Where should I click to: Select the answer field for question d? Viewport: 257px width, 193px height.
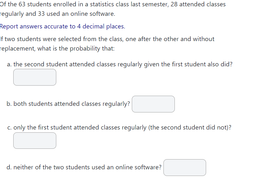[x=185, y=167]
